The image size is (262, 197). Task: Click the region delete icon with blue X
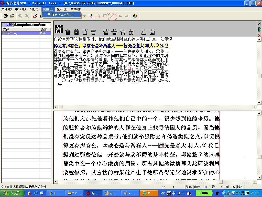90,16
